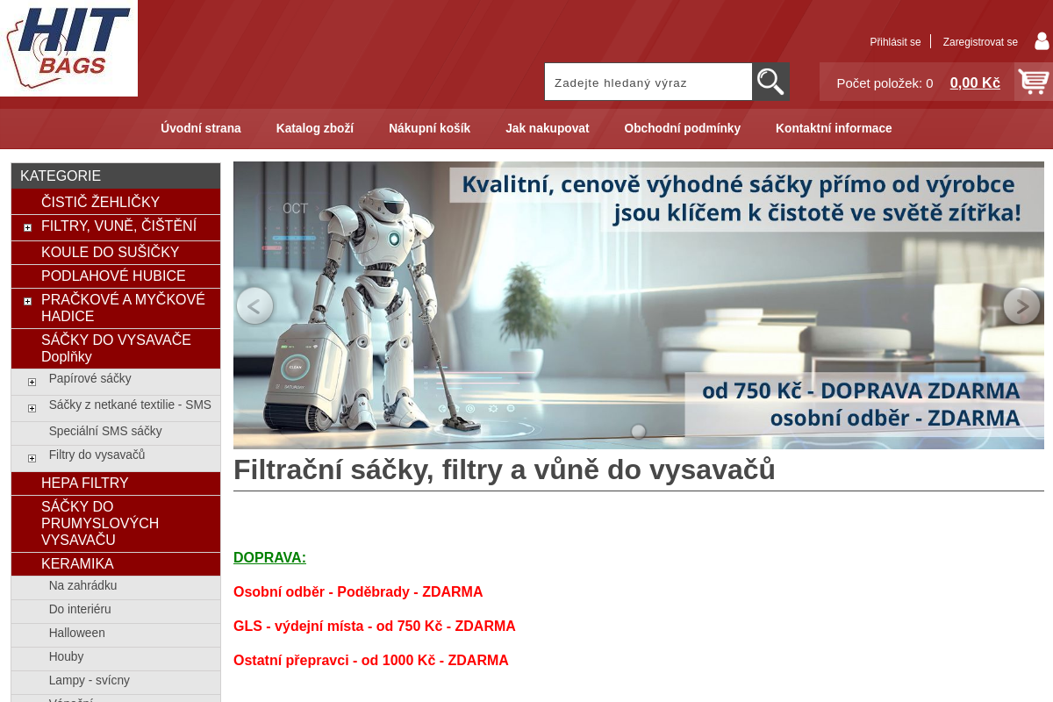The height and width of the screenshot is (702, 1053).
Task: Open HEPA FILTRY category
Action: click(x=84, y=483)
